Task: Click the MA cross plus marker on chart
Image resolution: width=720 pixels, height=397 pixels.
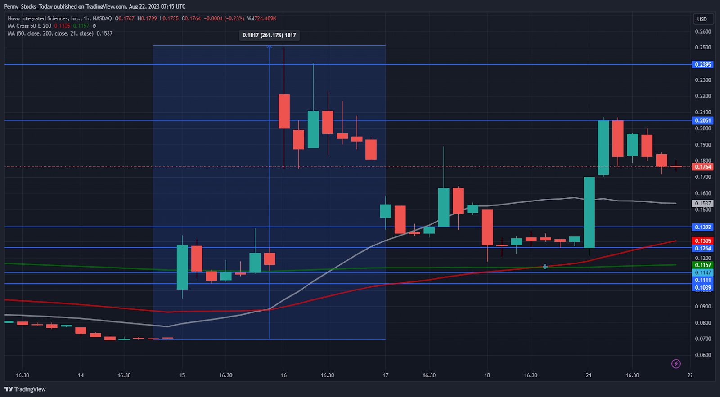Action: point(545,267)
